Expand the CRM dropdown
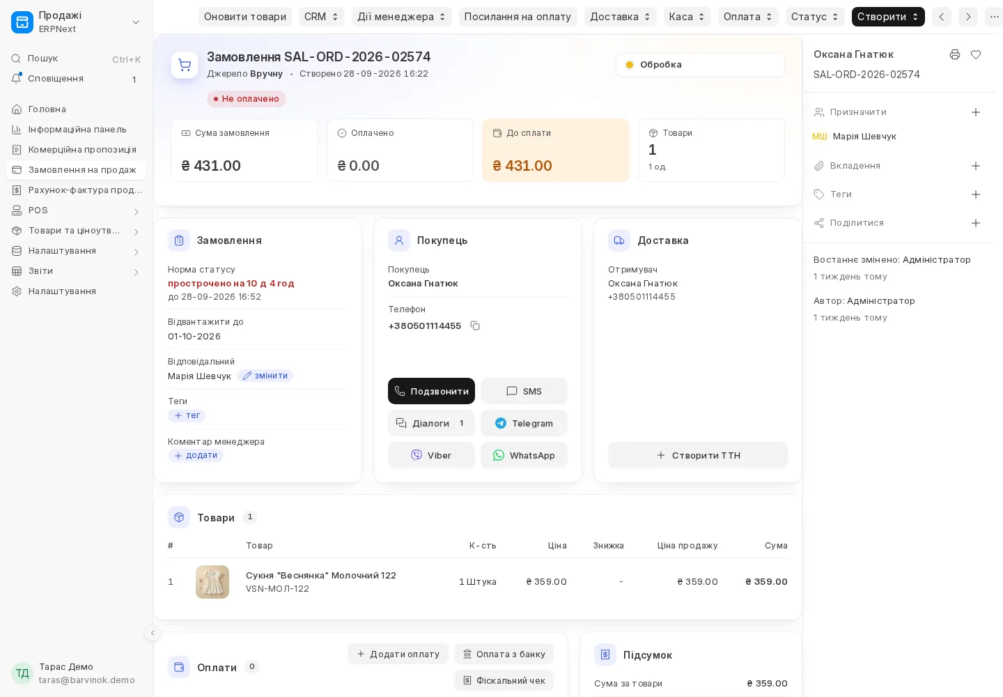This screenshot has height=697, width=1003. 321,17
